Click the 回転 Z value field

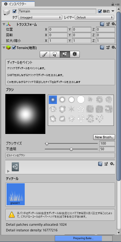point(106,35)
